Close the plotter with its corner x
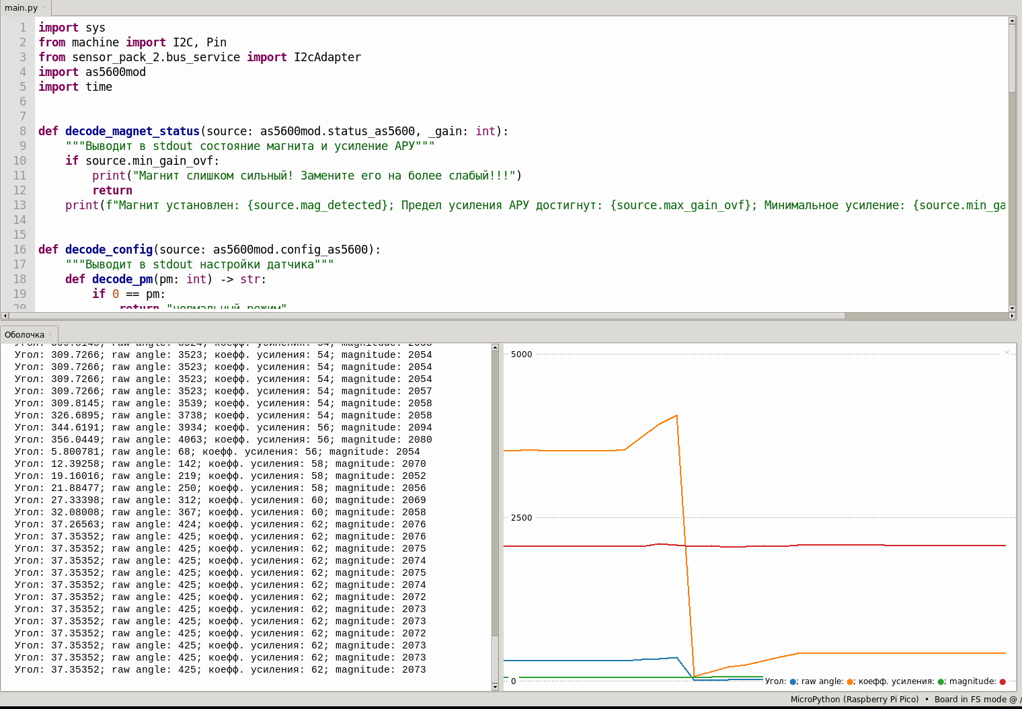Image resolution: width=1022 pixels, height=709 pixels. click(1007, 352)
